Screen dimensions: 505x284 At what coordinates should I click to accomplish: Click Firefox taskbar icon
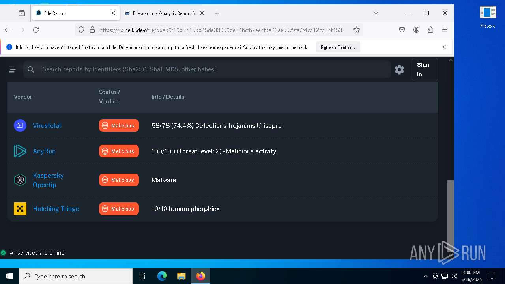click(x=201, y=276)
